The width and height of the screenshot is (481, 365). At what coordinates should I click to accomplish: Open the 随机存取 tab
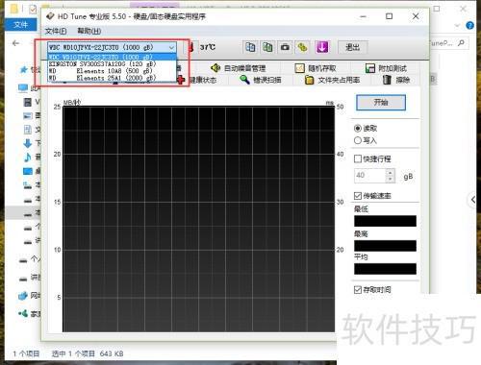316,68
